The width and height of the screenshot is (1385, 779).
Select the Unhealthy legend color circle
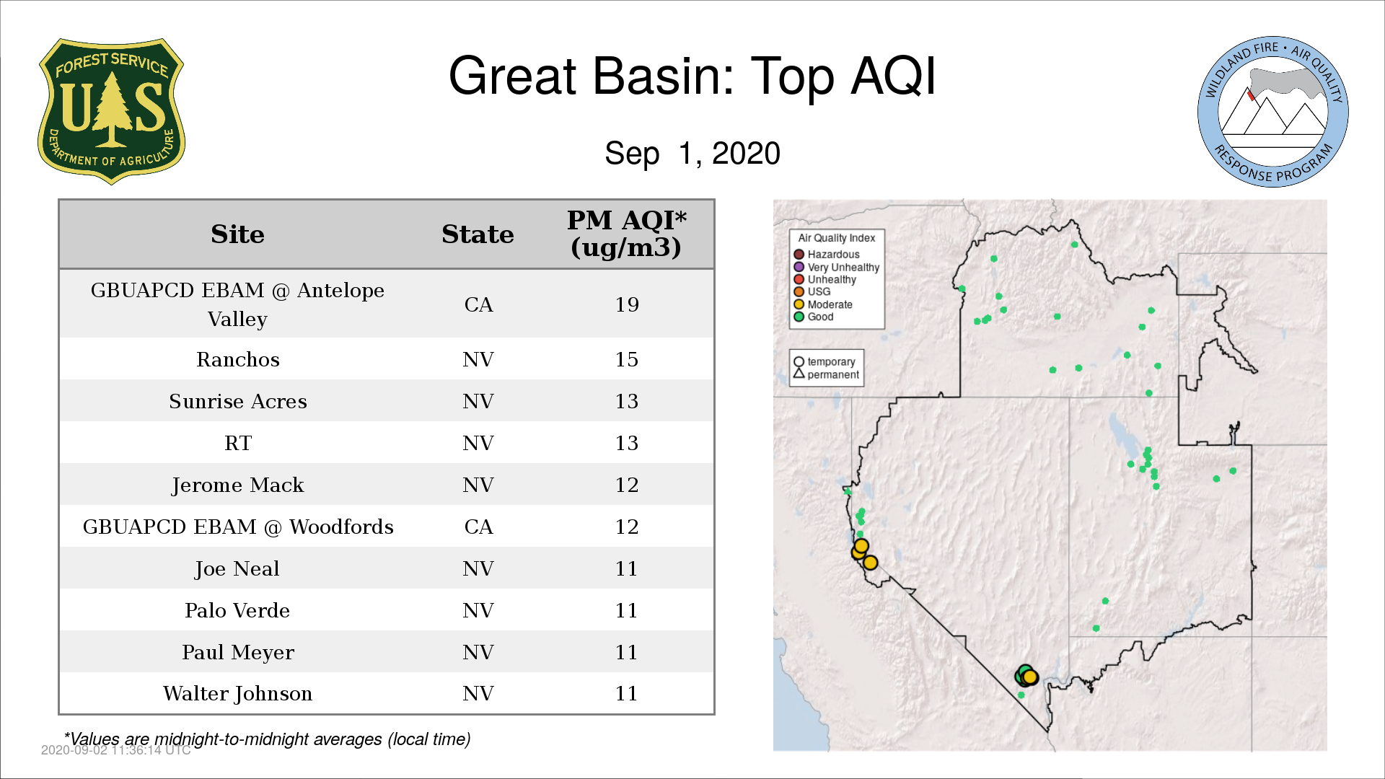coord(799,279)
